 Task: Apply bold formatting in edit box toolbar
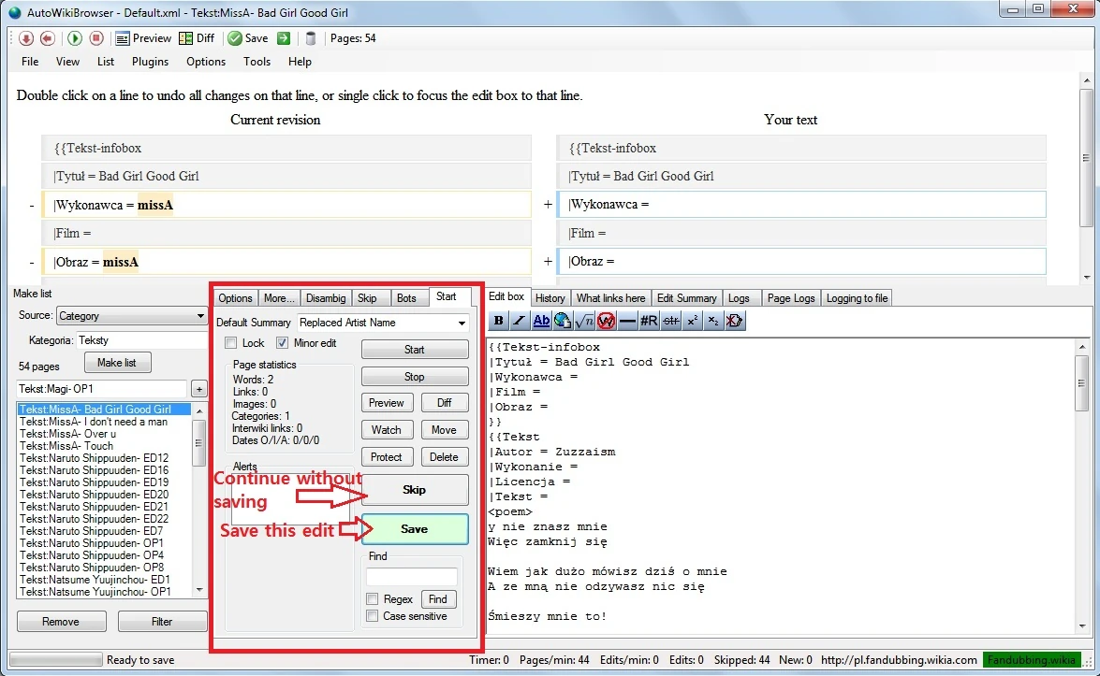tap(499, 321)
